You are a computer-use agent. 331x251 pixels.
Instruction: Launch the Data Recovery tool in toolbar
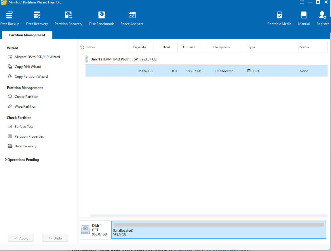click(37, 18)
